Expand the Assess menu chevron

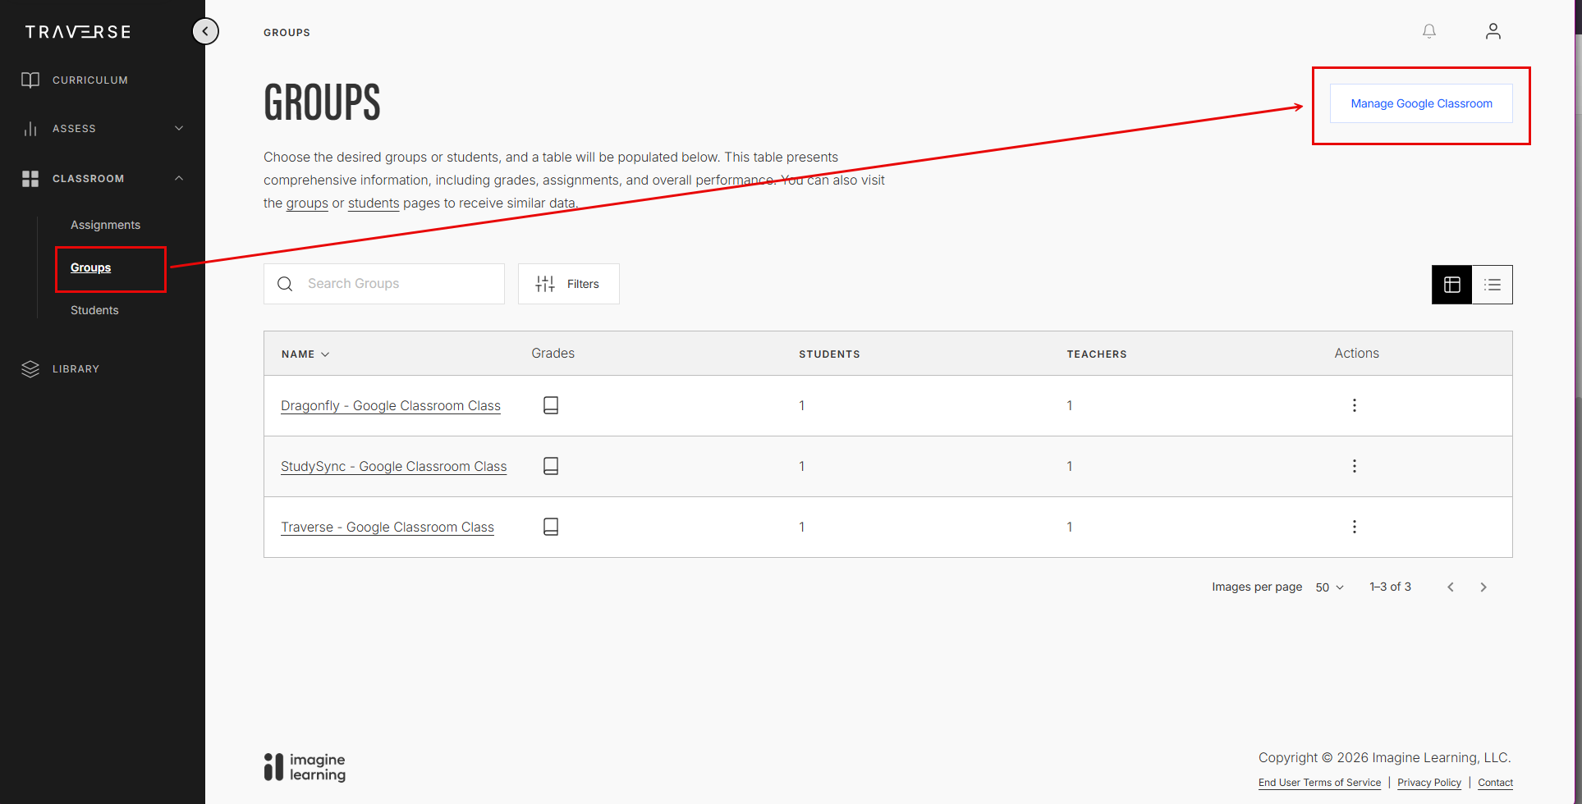[x=179, y=129]
